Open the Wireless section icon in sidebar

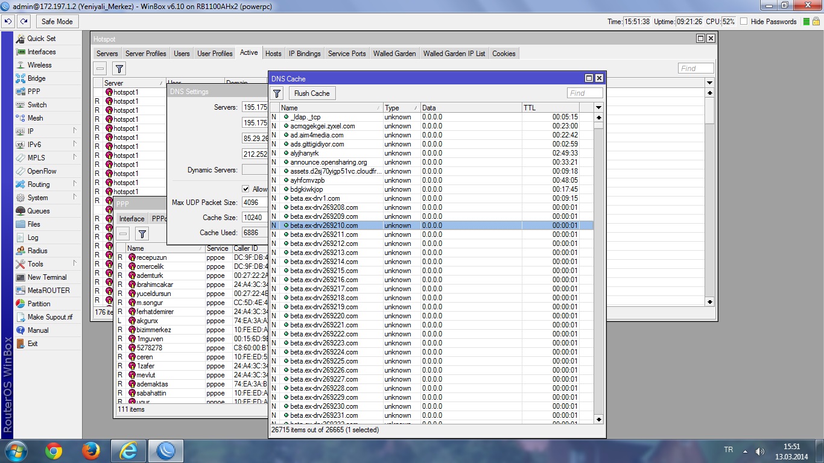tap(21, 65)
